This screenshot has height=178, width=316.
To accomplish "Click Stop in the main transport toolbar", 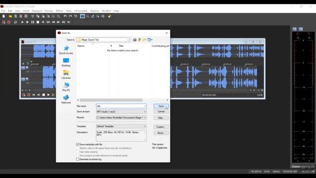I will pyautogui.click(x=38, y=22).
